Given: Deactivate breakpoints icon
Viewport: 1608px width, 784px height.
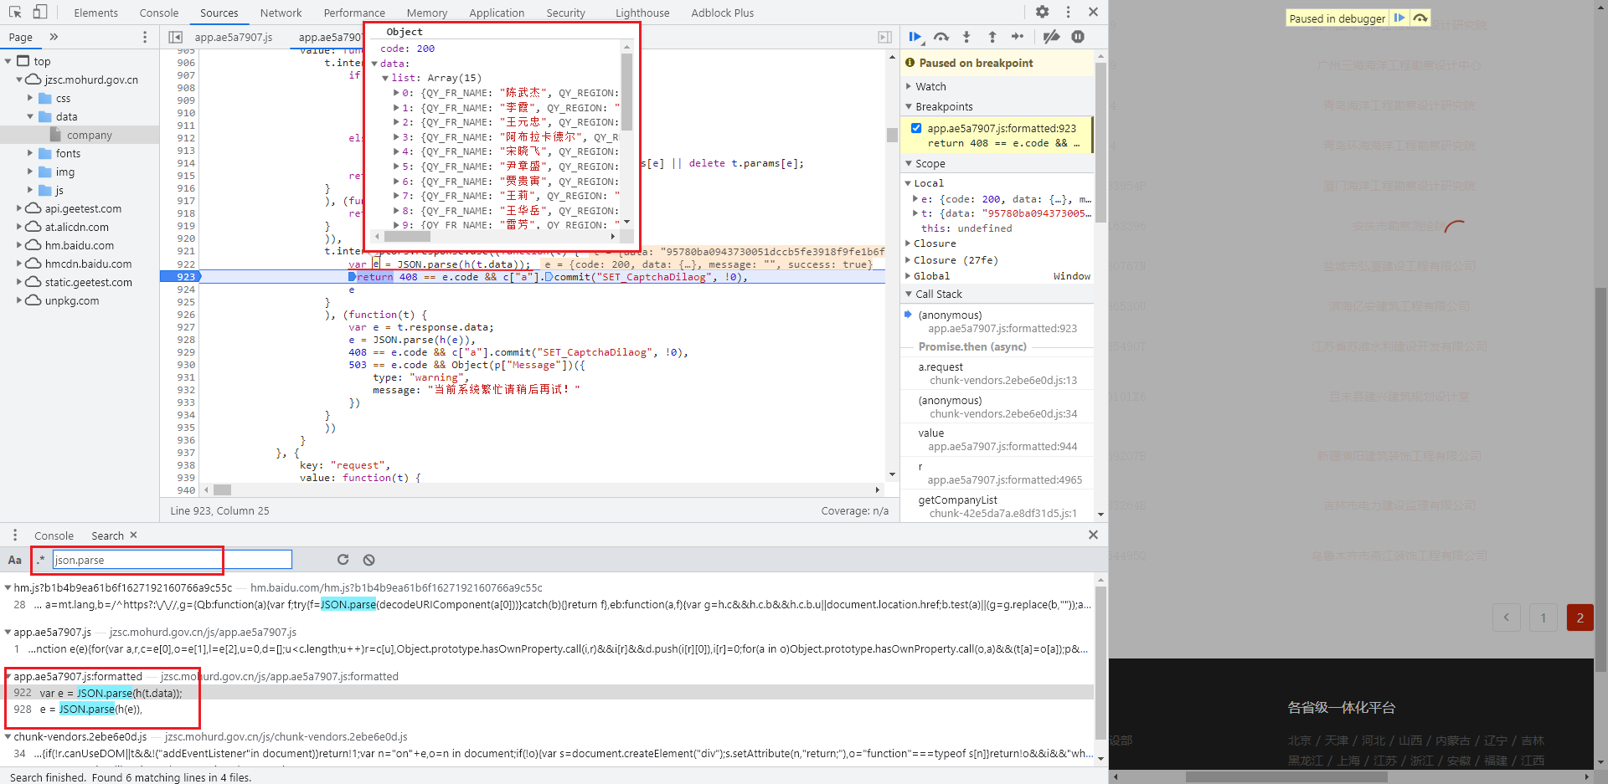Looking at the screenshot, I should [x=1051, y=37].
